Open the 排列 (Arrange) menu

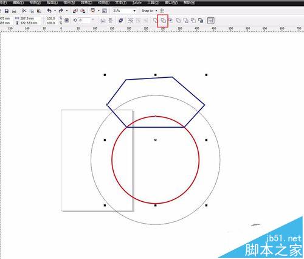pos(69,3)
